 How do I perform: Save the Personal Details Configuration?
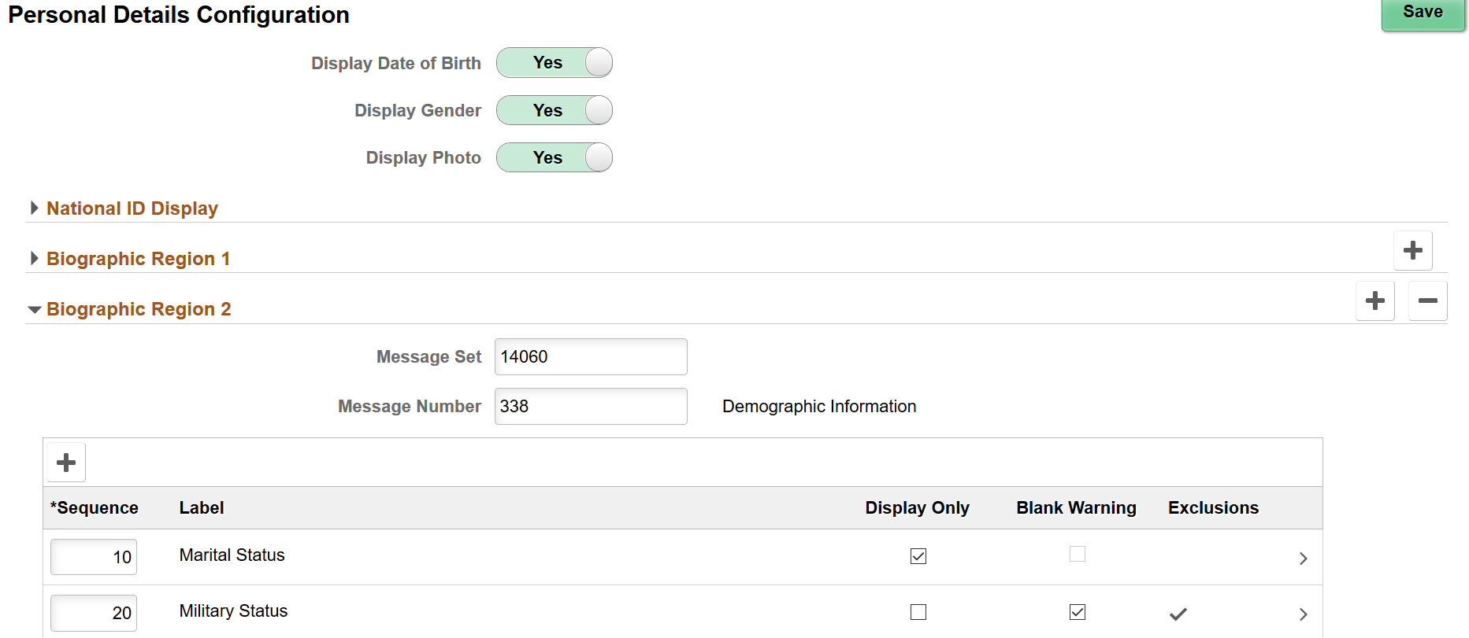[x=1423, y=13]
